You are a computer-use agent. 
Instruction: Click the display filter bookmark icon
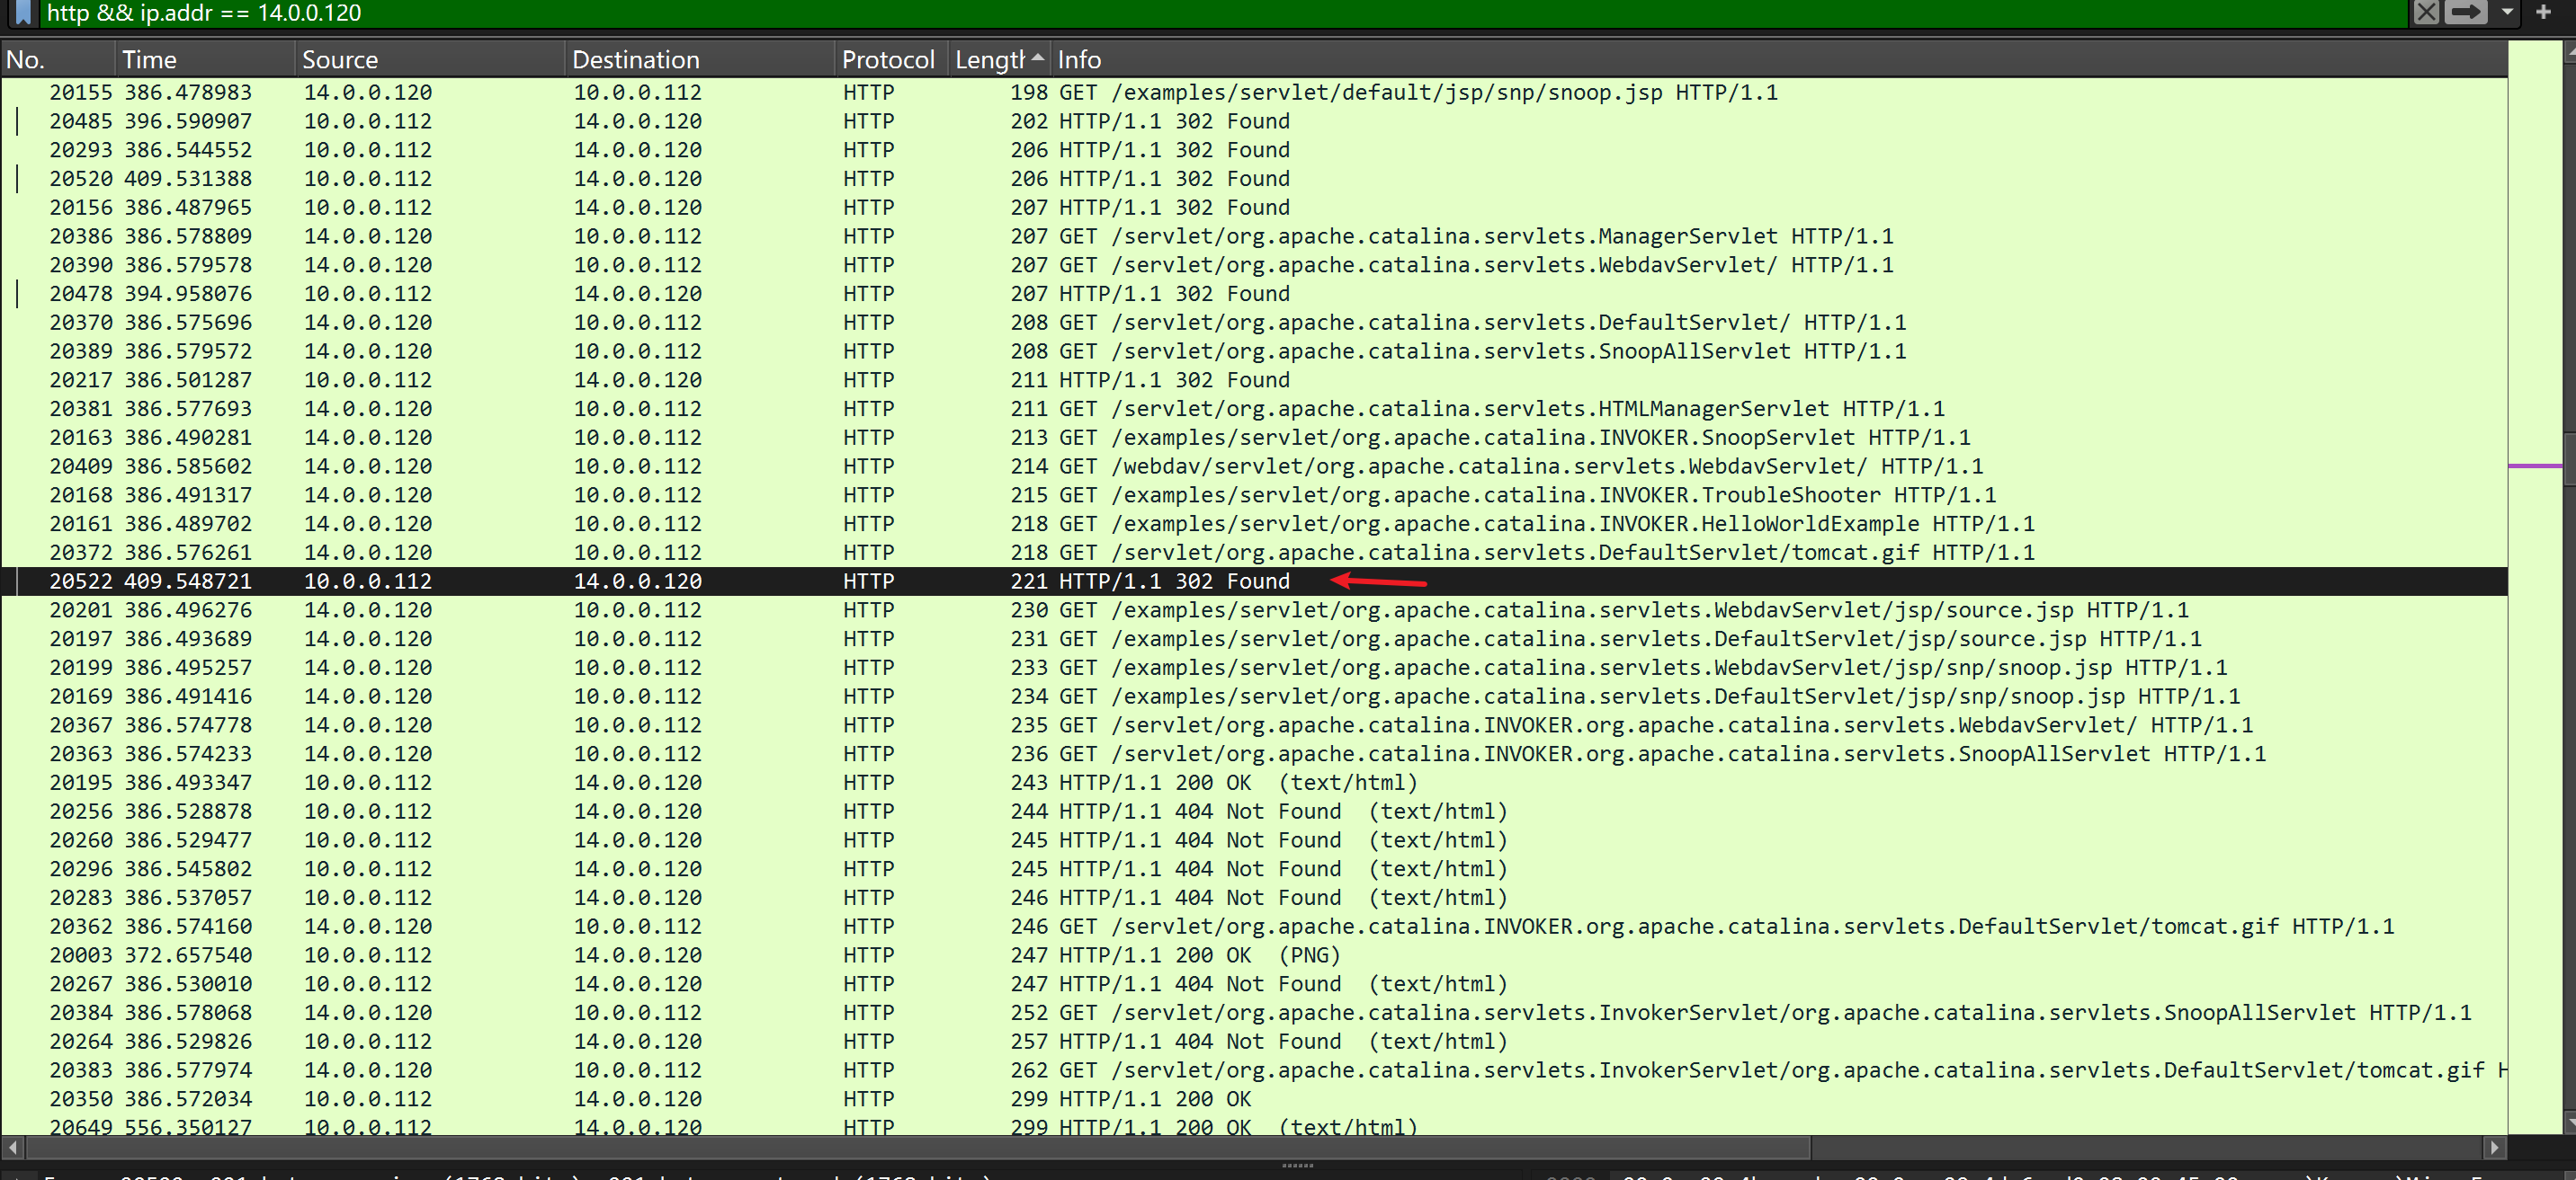(x=22, y=12)
